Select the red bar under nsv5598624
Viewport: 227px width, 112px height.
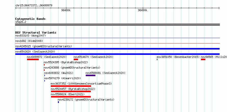click(71, 97)
